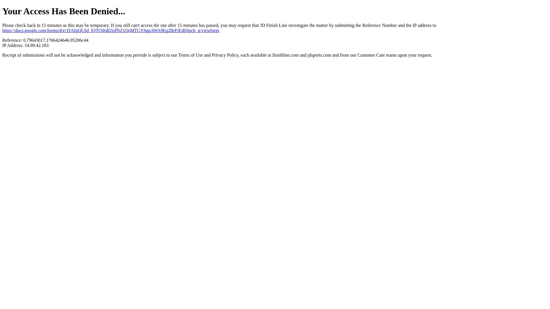Click "Please check back in 15 minutes" text
The width and height of the screenshot is (550, 309).
tap(32, 25)
